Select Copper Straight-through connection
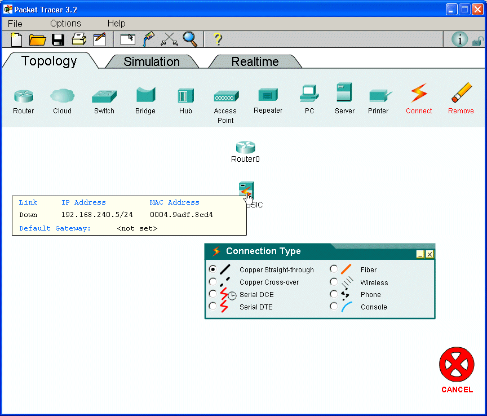This screenshot has height=416, width=487. click(x=212, y=269)
